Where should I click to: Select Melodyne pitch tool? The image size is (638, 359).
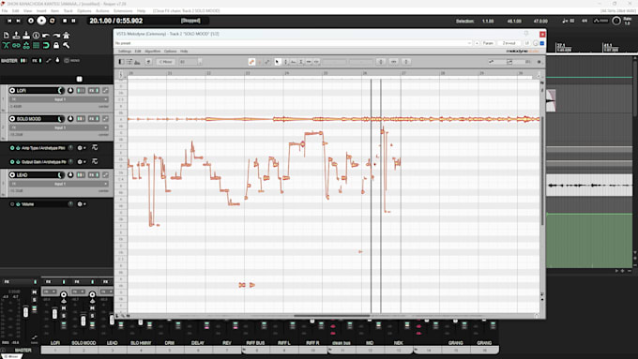click(285, 62)
